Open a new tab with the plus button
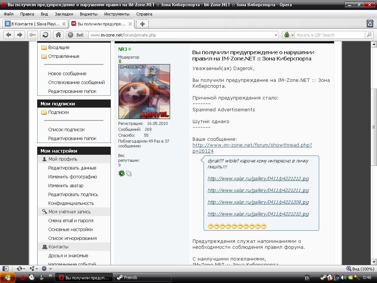 click(x=142, y=24)
